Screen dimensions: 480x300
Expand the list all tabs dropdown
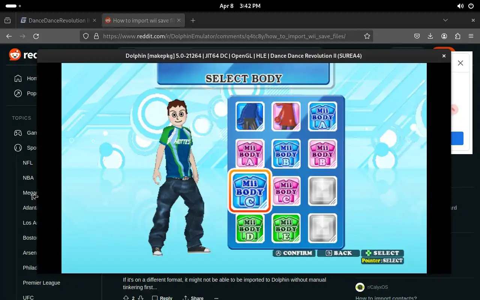[x=445, y=20]
